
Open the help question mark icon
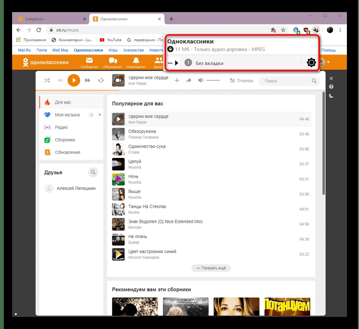click(x=331, y=87)
